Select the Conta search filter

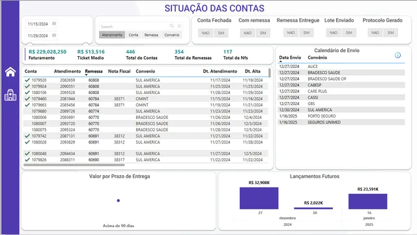pos(133,35)
